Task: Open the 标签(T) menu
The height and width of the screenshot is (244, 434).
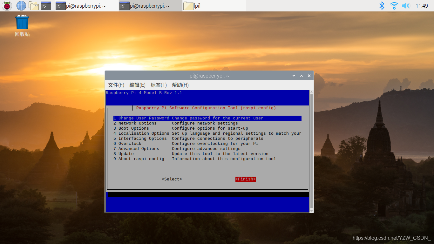Action: 159,85
